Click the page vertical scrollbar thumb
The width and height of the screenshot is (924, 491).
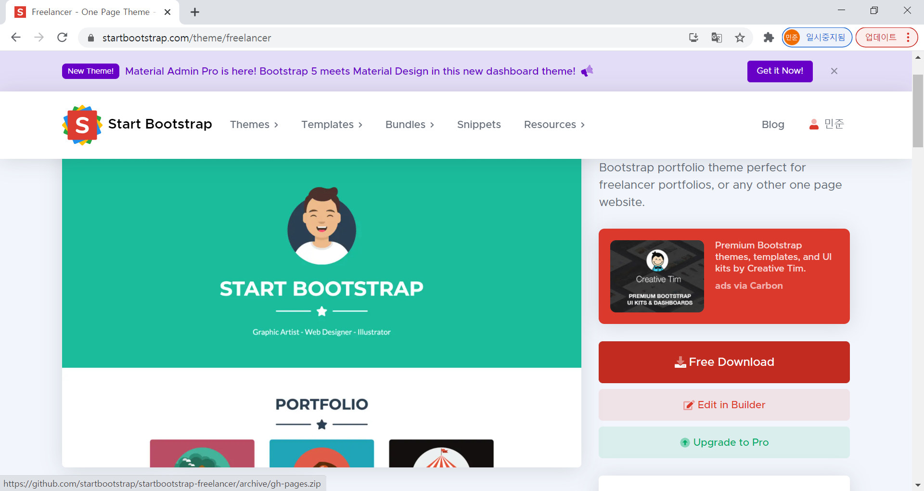tap(918, 111)
